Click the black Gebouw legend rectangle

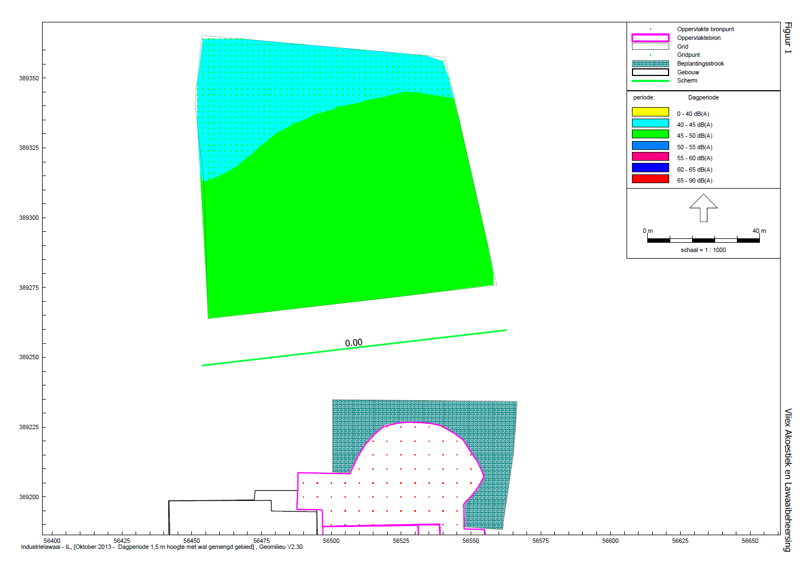point(650,72)
